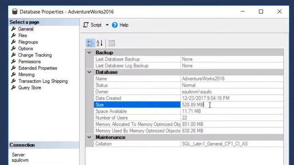Click the 12/23/2017 9:04:16 PM value
Viewport: 294px width, 165px height.
[x=206, y=98]
